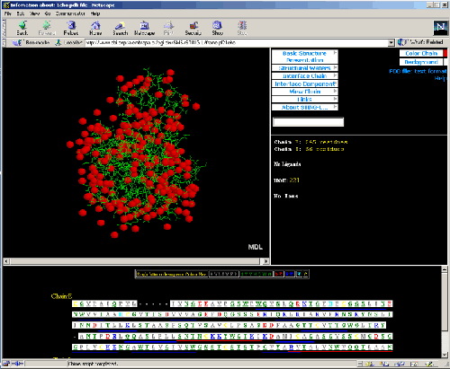Click the Color Chain button

pyautogui.click(x=421, y=53)
